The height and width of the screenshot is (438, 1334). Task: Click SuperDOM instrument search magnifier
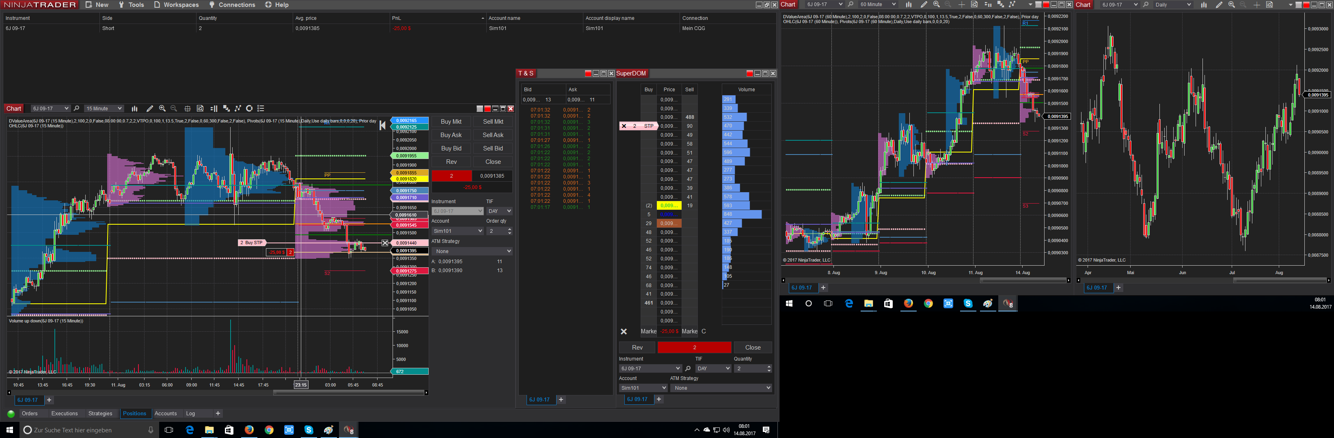[688, 369]
